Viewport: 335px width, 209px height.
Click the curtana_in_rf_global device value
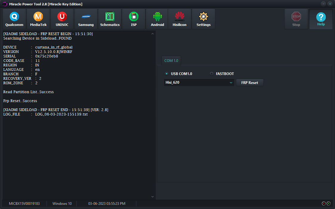(x=54, y=47)
